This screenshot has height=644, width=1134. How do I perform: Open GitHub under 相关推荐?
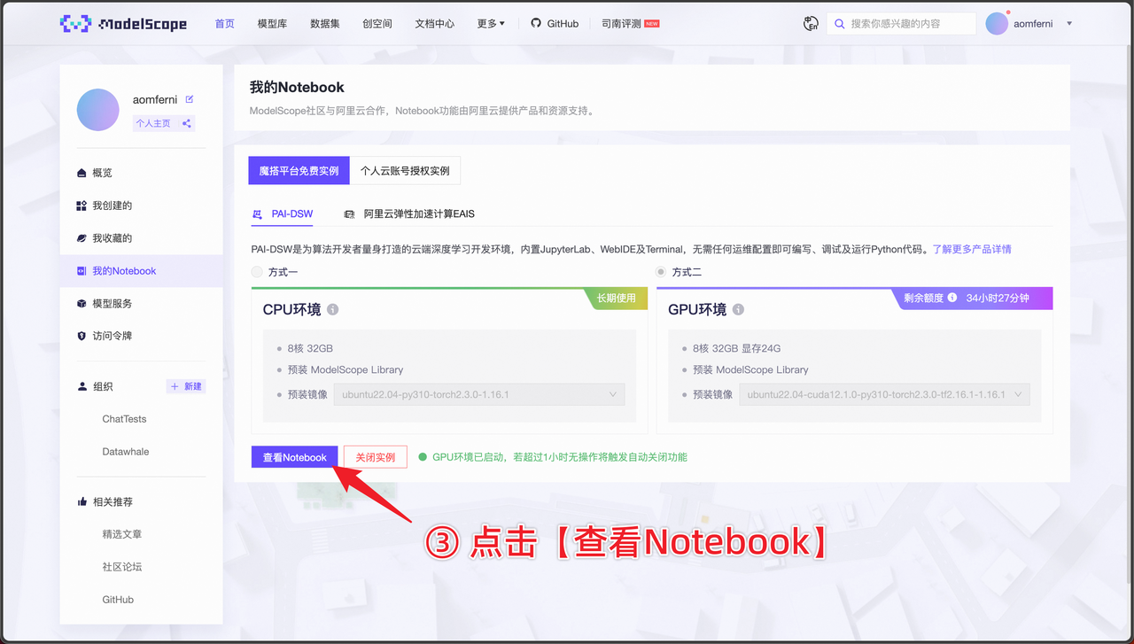(x=118, y=600)
